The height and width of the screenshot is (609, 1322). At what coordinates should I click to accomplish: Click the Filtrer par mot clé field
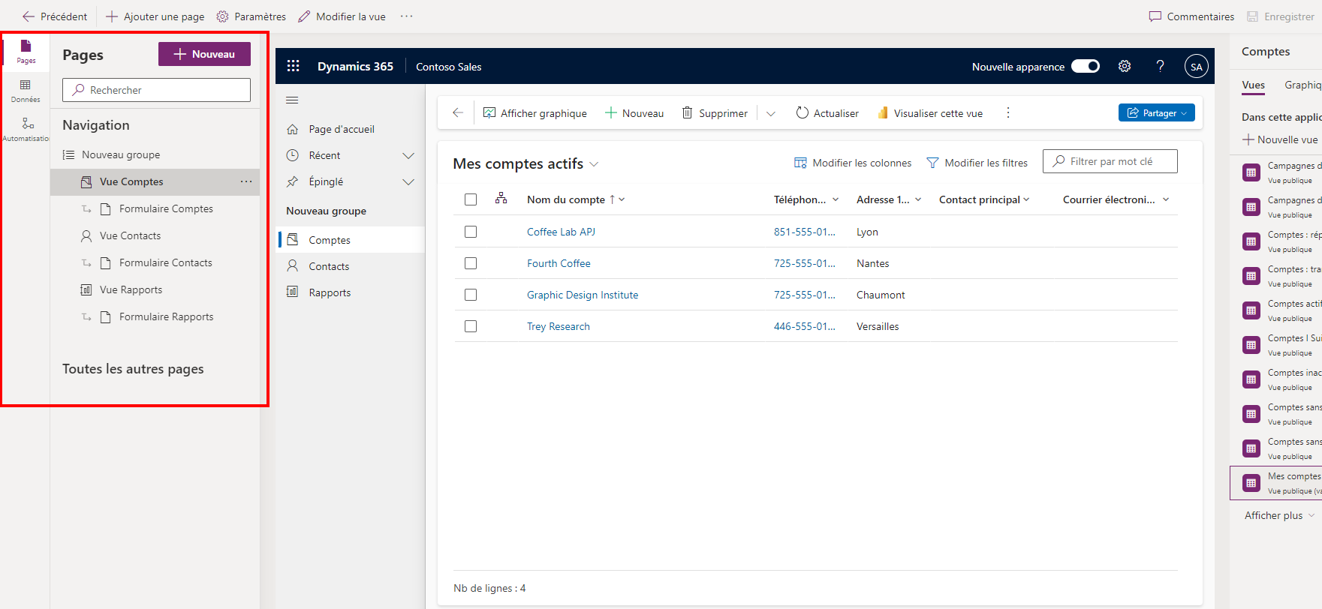point(1110,161)
